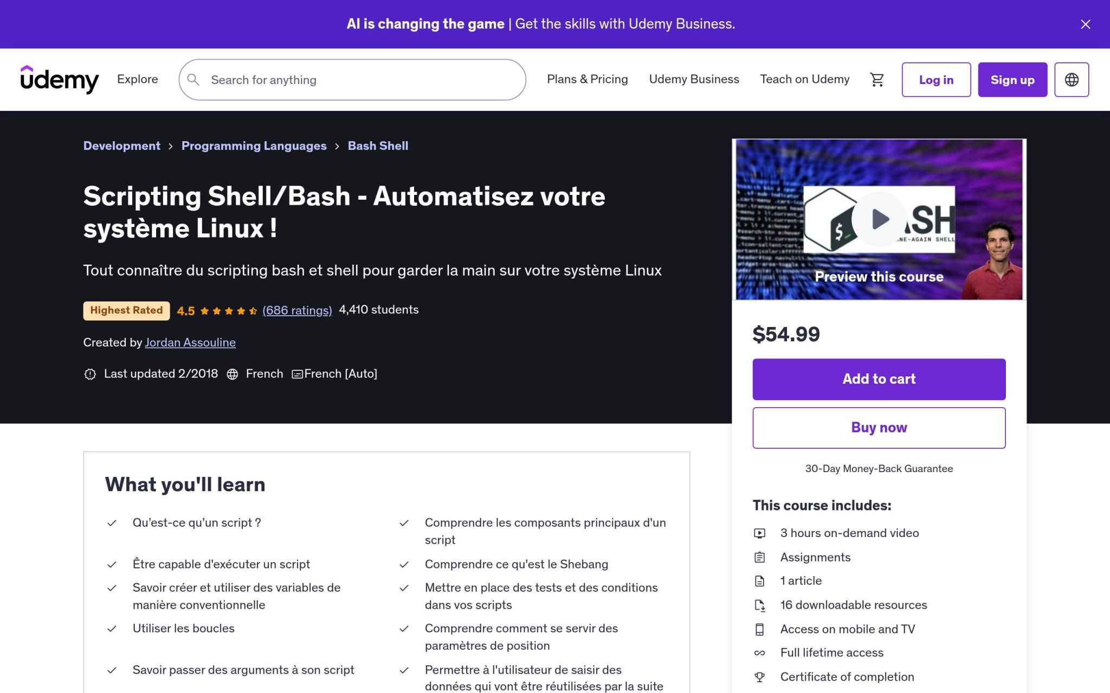Open the language globe selector
The height and width of the screenshot is (693, 1110).
(x=1071, y=80)
